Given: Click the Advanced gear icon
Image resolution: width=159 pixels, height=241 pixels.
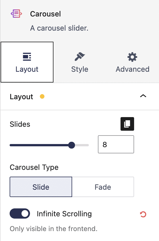Looking at the screenshot, I should [x=132, y=57].
